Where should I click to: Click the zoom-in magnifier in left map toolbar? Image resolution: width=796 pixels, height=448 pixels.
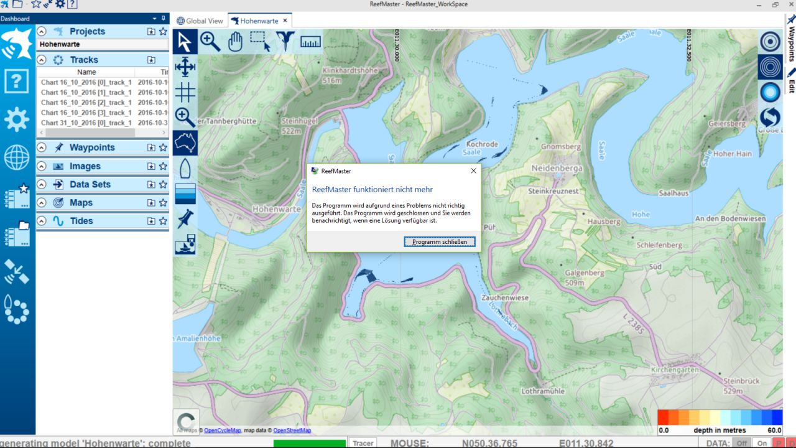click(185, 117)
